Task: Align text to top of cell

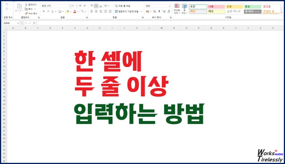Action: tap(92, 6)
